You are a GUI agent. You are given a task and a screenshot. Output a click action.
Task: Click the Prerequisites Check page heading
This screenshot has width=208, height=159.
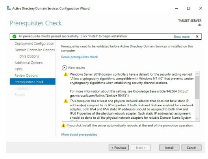[36, 23]
